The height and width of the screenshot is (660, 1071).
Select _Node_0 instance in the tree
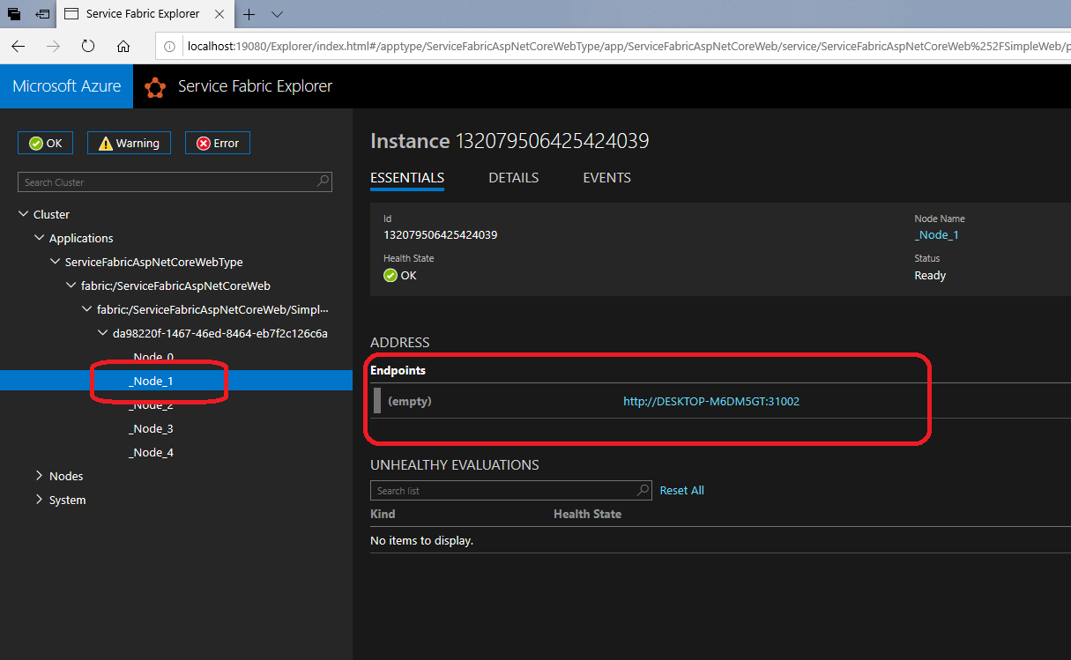(x=151, y=357)
